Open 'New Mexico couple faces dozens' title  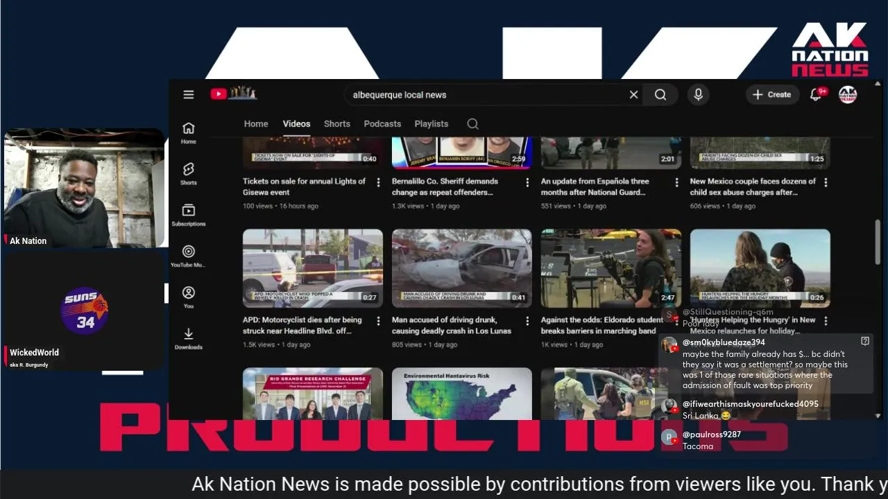[753, 187]
